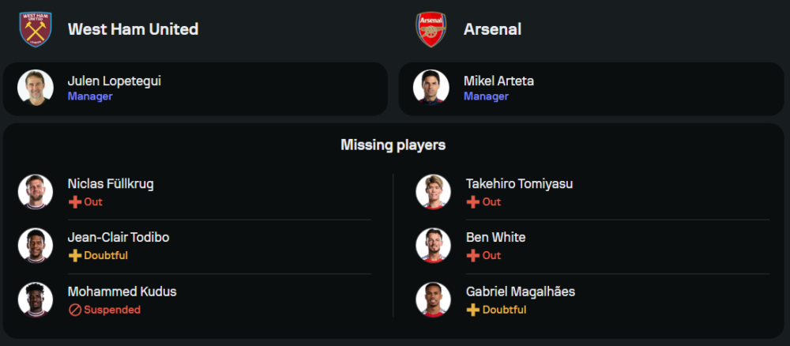The width and height of the screenshot is (790, 346).
Task: Select Ben White's player avatar
Action: pyautogui.click(x=433, y=246)
